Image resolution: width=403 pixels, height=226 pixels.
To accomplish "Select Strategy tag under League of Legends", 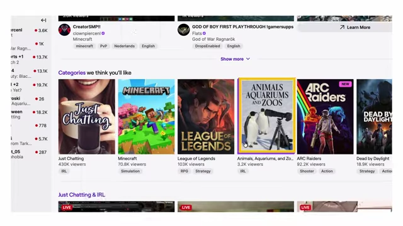I will pos(203,171).
